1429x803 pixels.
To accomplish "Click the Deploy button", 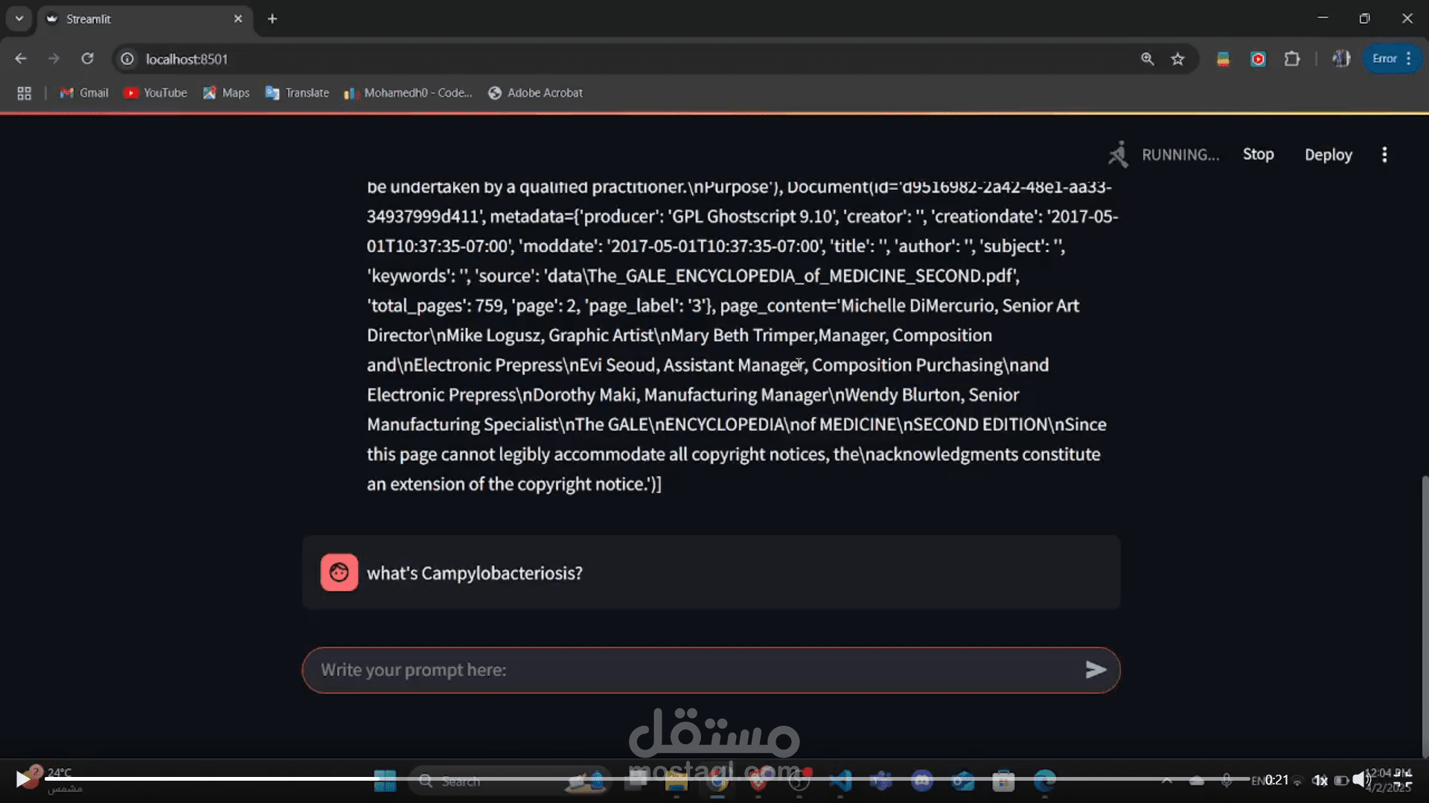I will [1329, 155].
